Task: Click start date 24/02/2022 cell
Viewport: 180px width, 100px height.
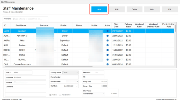Action: [x=117, y=40]
